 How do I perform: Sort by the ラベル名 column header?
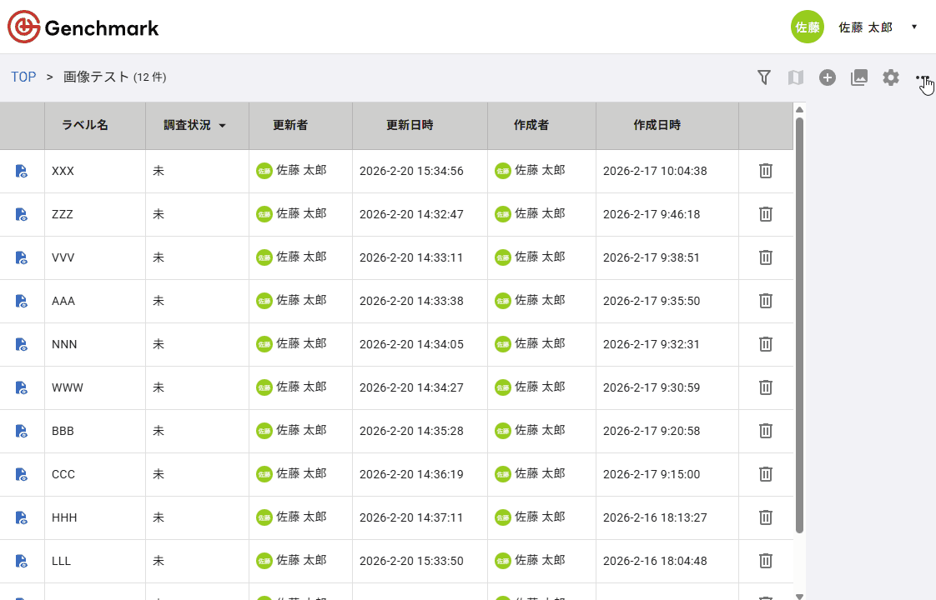(x=84, y=125)
